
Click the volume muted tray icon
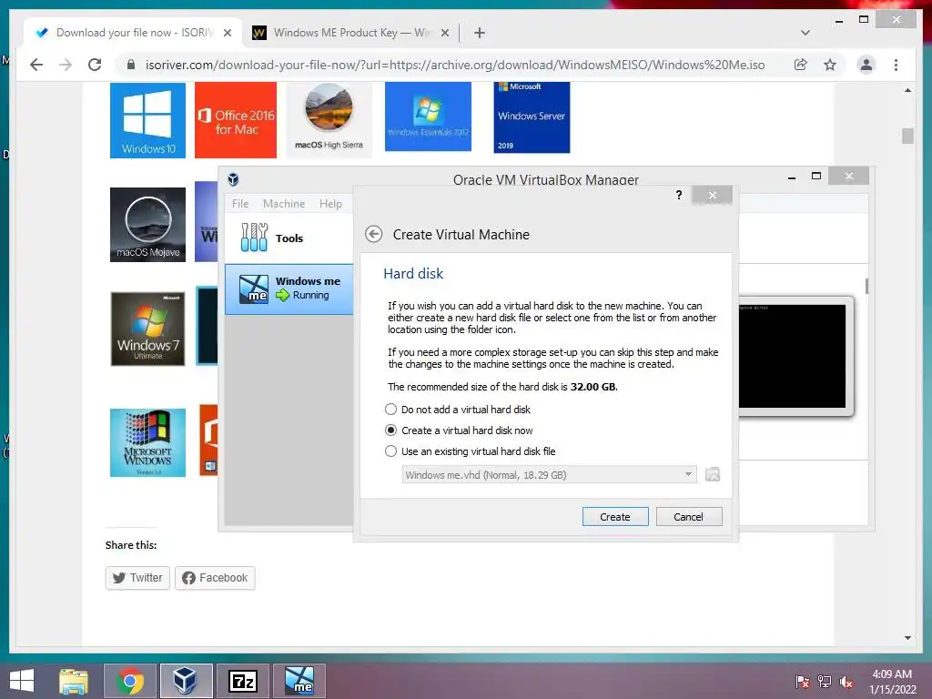[846, 682]
